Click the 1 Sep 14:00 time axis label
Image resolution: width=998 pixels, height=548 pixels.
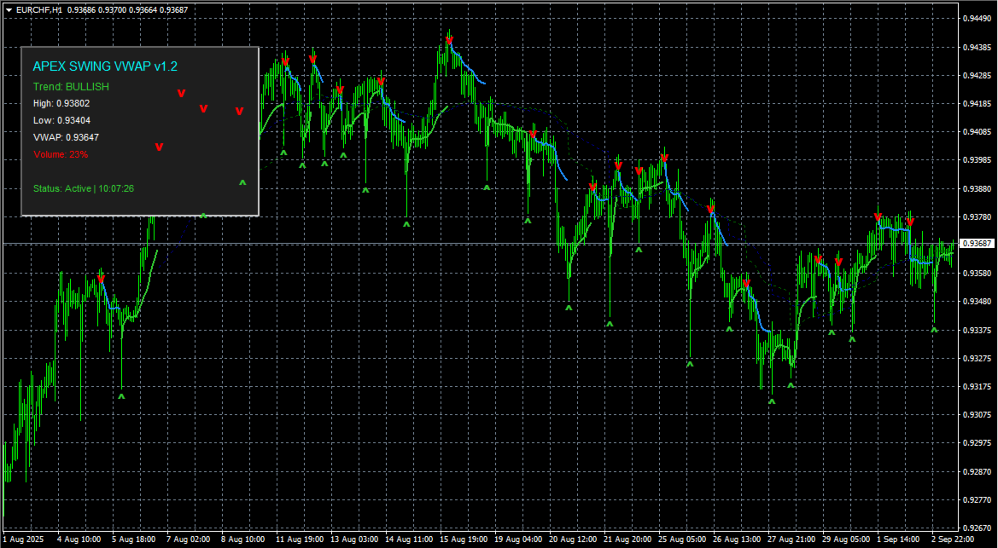tap(900, 539)
